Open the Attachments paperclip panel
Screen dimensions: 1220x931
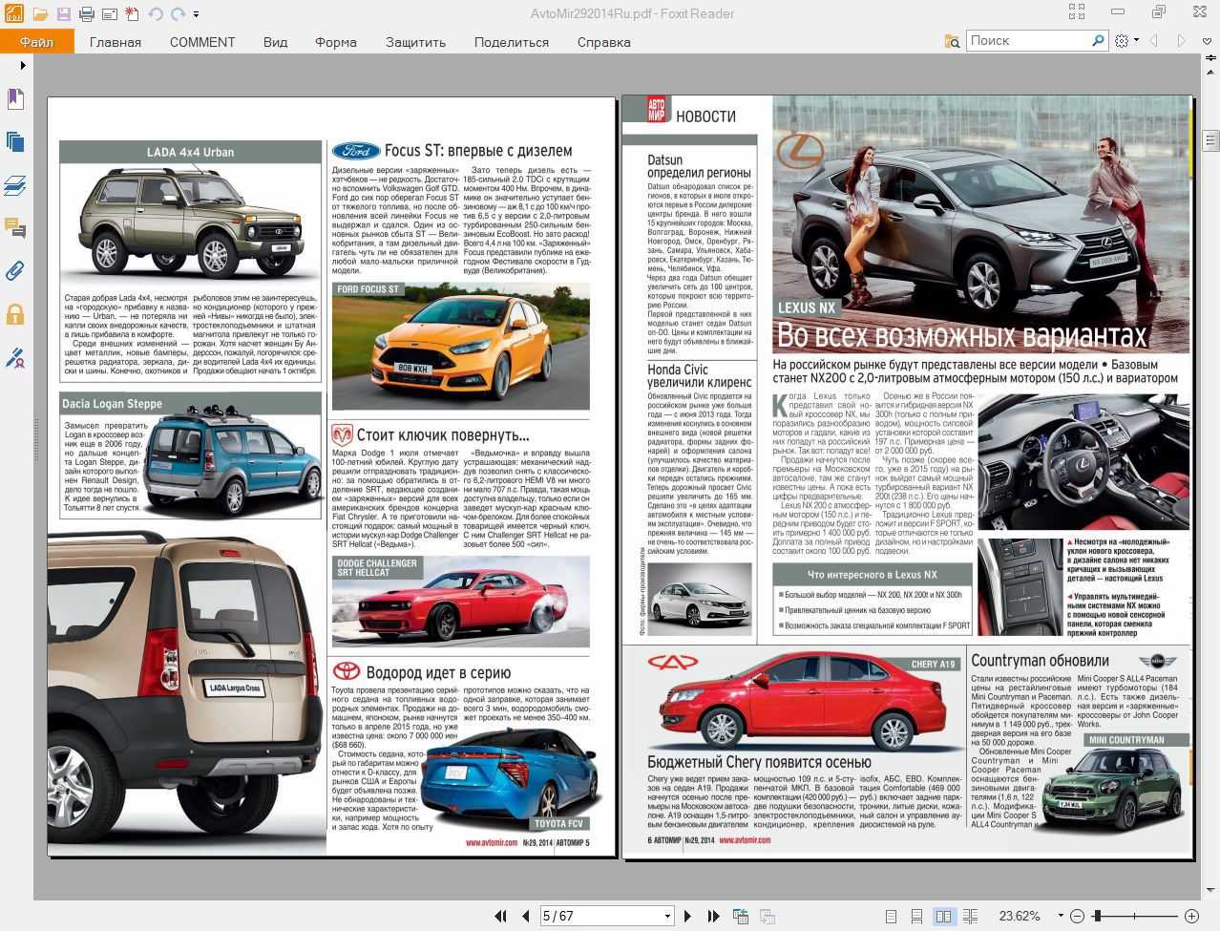(15, 271)
